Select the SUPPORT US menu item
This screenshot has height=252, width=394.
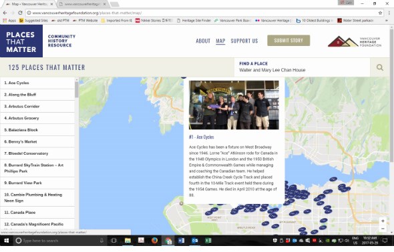click(x=244, y=41)
